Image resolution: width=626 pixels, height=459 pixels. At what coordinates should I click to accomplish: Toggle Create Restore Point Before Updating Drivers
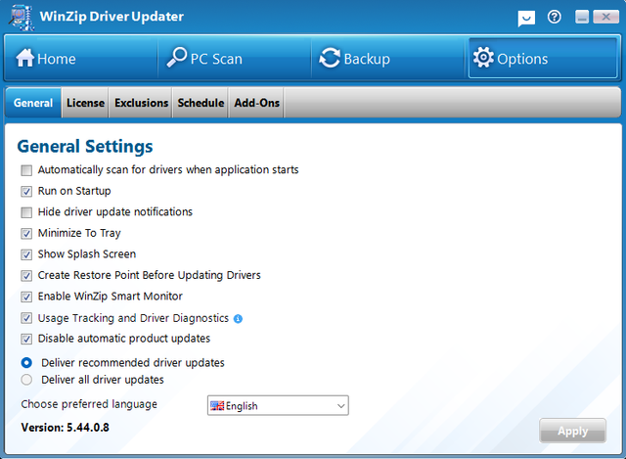[26, 276]
